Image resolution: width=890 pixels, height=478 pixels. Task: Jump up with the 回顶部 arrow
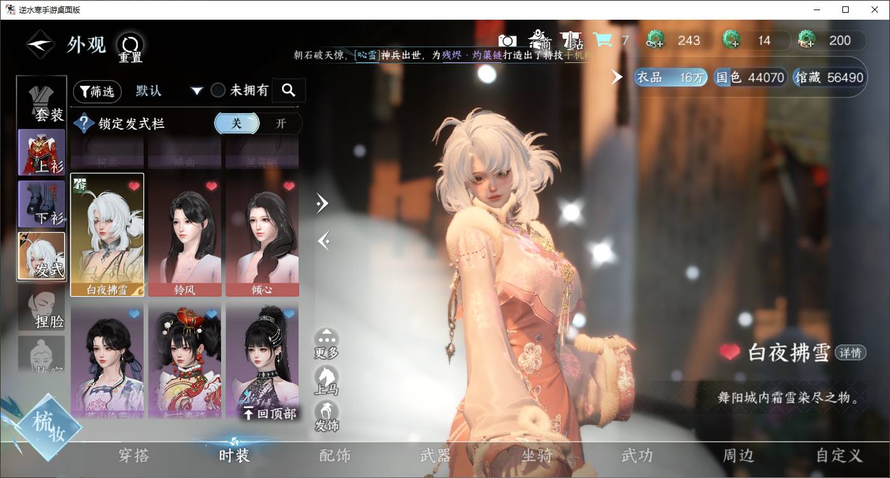tap(269, 413)
